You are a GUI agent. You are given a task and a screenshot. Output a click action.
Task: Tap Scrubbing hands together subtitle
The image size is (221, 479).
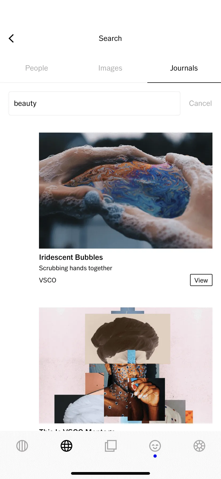(x=76, y=268)
